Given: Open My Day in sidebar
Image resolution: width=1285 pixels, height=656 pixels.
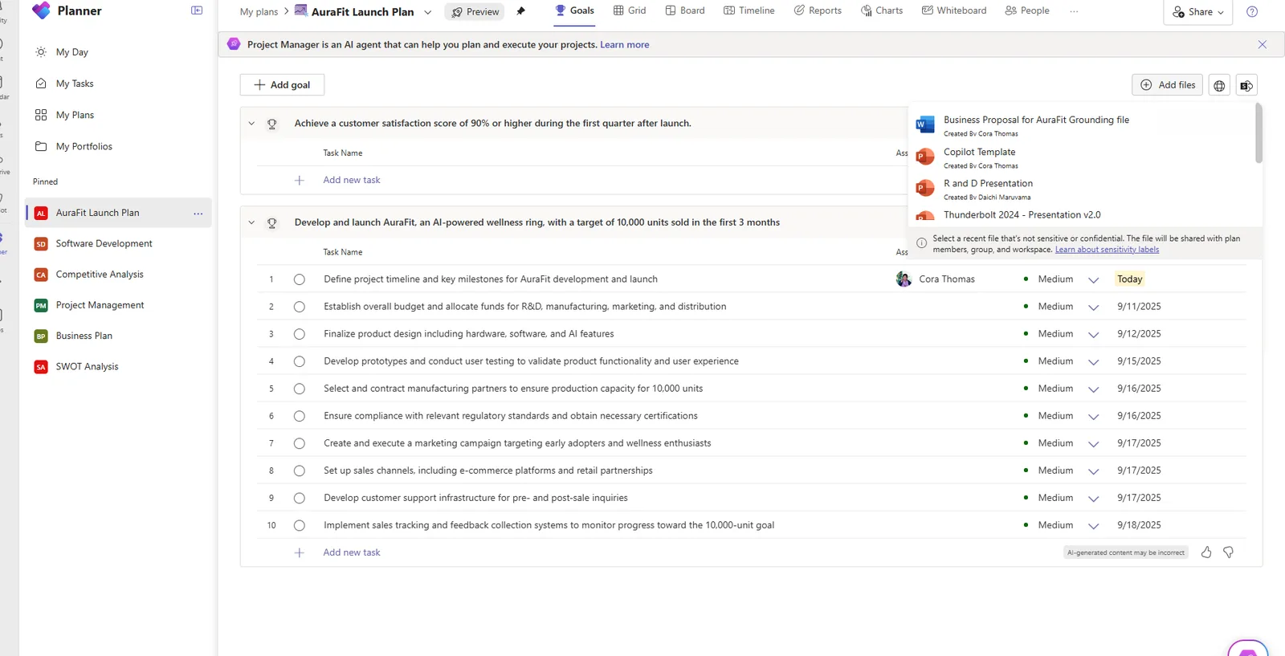Looking at the screenshot, I should (x=72, y=52).
